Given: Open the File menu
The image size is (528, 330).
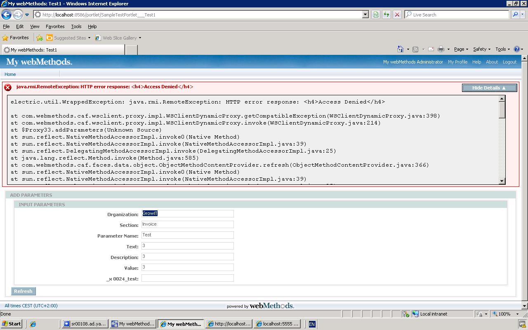Looking at the screenshot, I should tap(6, 26).
